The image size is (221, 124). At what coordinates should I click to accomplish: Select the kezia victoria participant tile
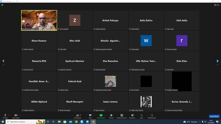[x=110, y=102]
